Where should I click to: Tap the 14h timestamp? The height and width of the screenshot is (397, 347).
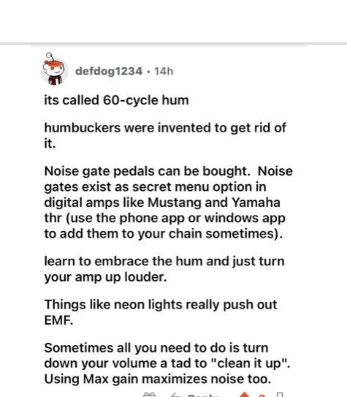164,71
